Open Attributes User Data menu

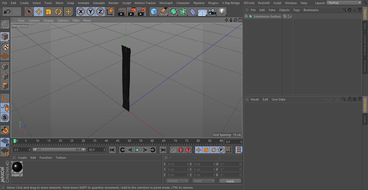278,99
